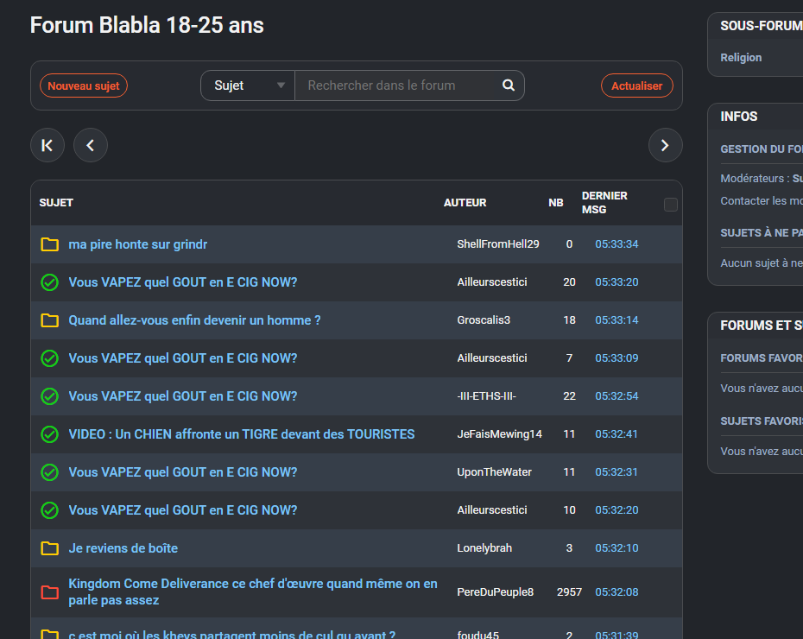Go to next page arrow
This screenshot has width=803, height=639.
click(665, 145)
